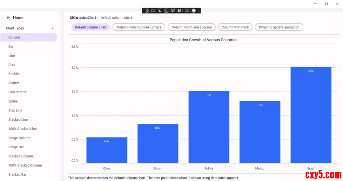Open Live Visual Tree from debug toolbar
Screen dimensions: 343x181
pyautogui.click(x=147, y=10)
